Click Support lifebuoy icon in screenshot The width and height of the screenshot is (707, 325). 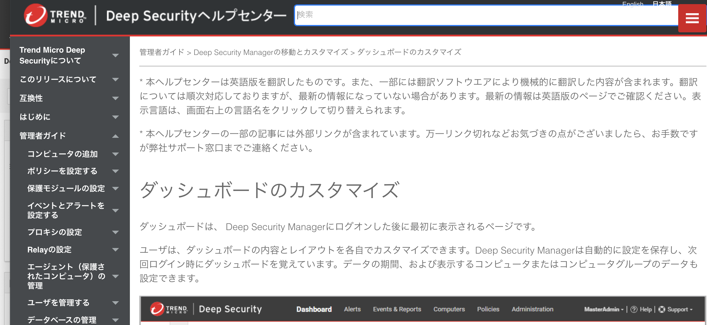(x=662, y=309)
